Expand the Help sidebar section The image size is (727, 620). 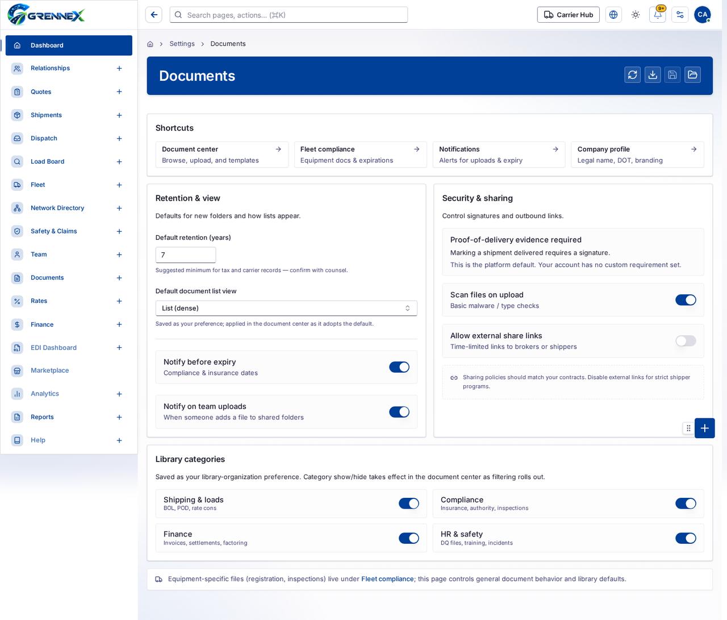pos(119,440)
